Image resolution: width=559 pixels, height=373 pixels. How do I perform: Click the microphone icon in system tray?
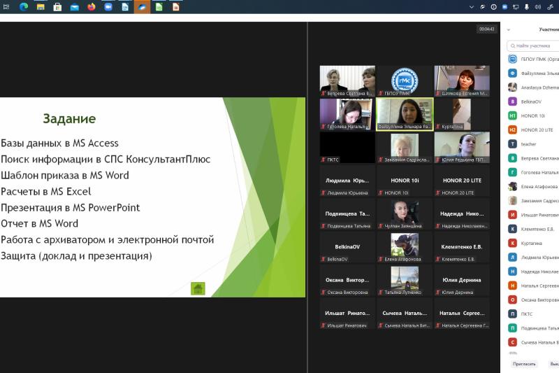pos(527,7)
